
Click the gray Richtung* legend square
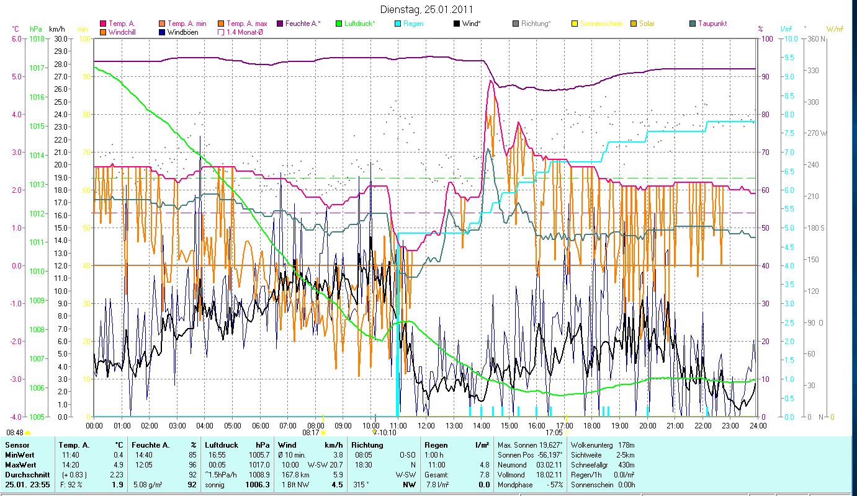(516, 24)
